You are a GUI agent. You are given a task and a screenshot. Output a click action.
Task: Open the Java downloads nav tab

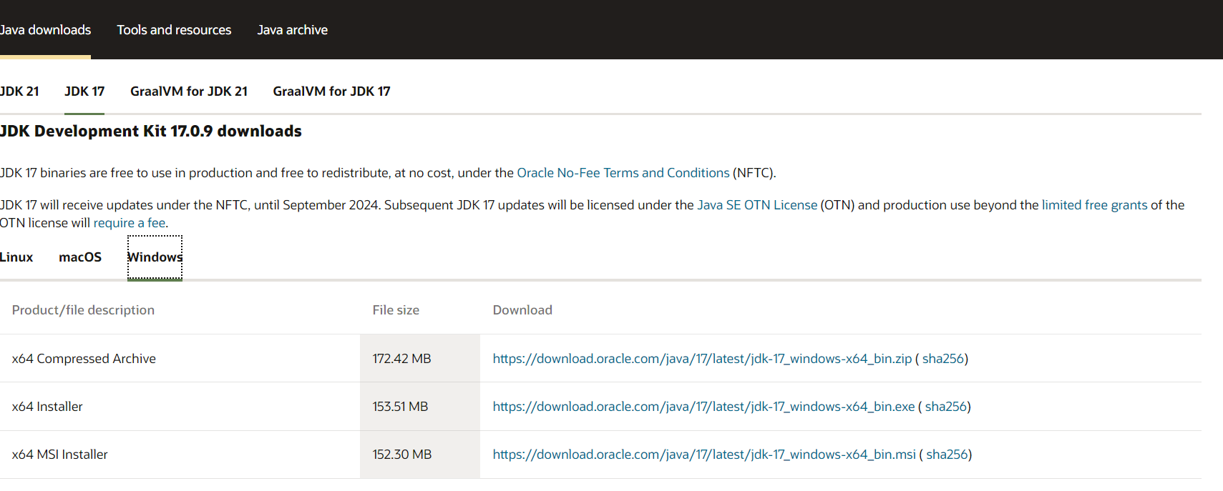[x=45, y=30]
